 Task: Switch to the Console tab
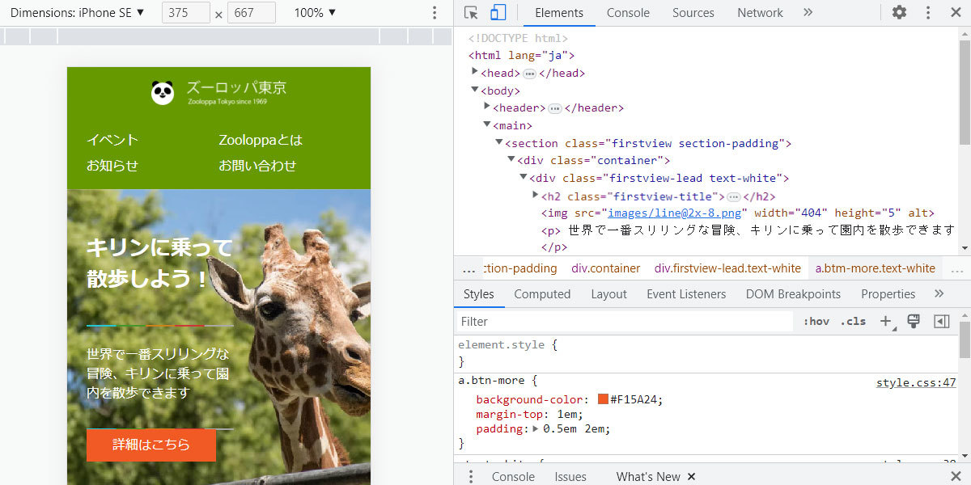tap(628, 13)
